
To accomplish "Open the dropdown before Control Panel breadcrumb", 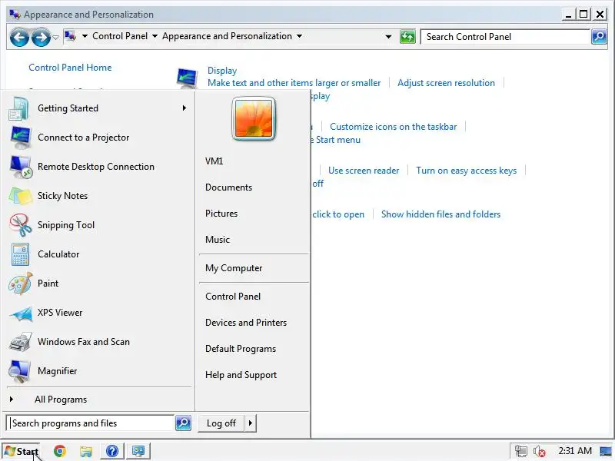I will (85, 36).
